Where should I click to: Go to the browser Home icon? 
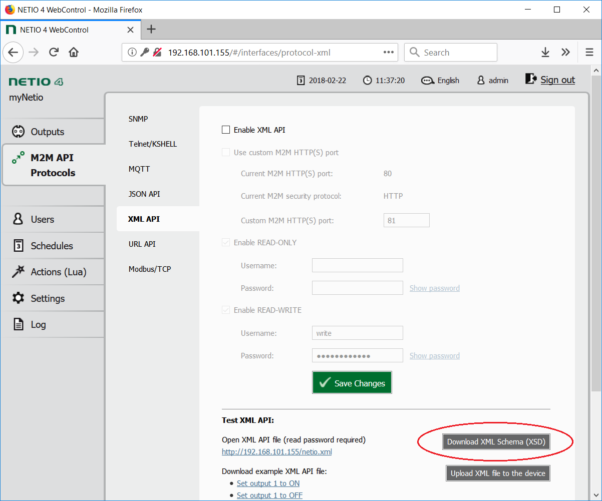[x=74, y=53]
